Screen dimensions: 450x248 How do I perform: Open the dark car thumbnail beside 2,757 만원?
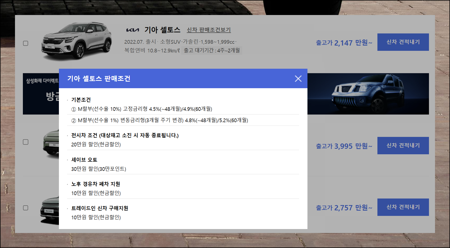(x=50, y=210)
